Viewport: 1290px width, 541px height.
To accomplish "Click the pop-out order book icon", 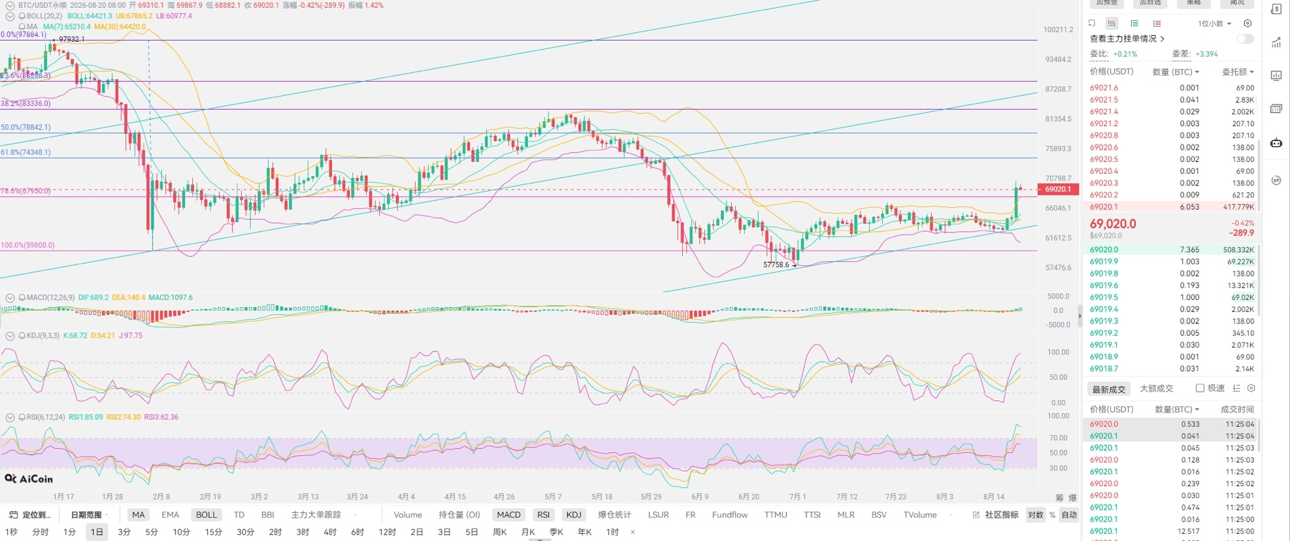I will point(1091,24).
